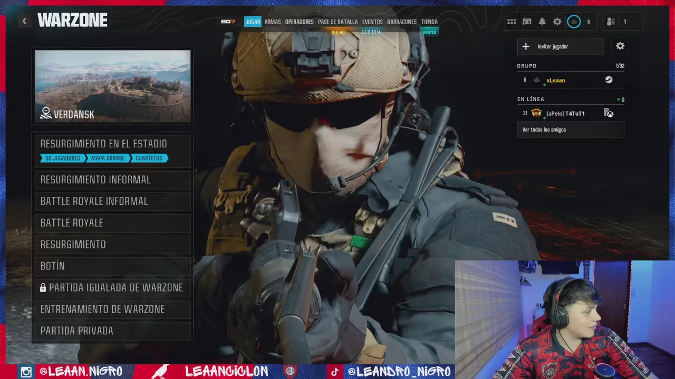Click Invitar jugador button
675x379 pixels.
click(560, 46)
